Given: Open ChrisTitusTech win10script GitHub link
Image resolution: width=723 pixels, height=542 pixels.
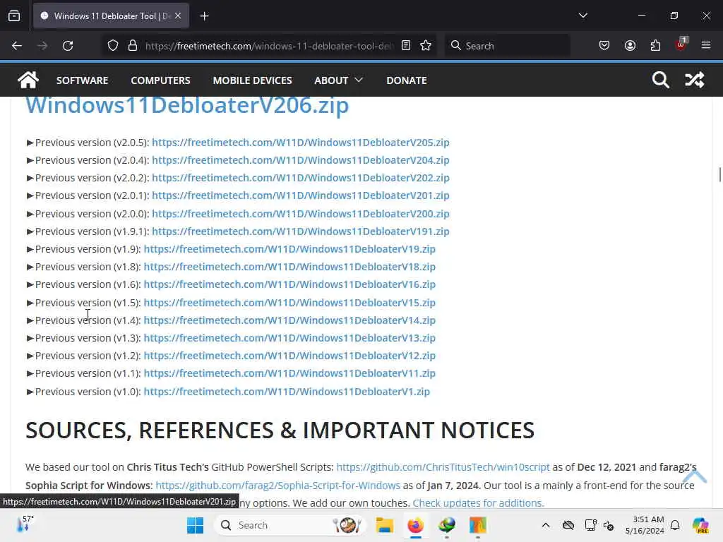Looking at the screenshot, I should click(x=443, y=467).
